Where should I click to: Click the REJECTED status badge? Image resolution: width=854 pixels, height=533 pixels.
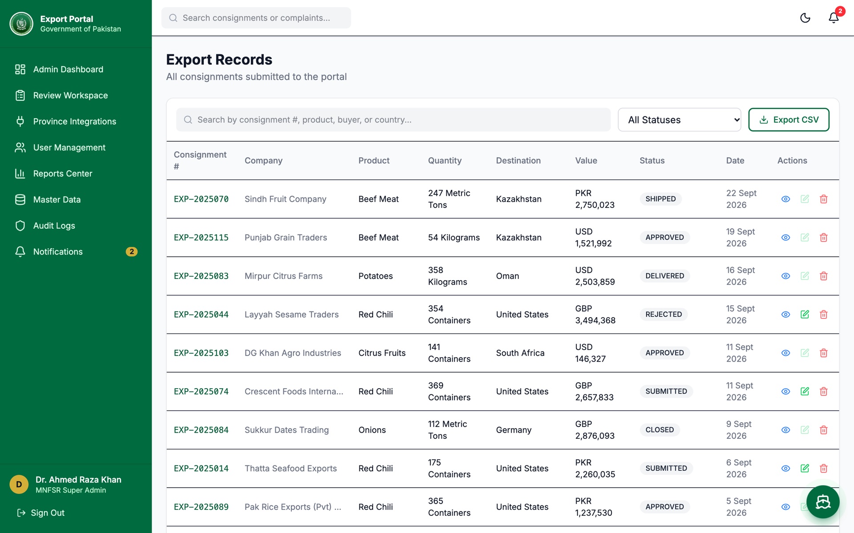click(x=664, y=314)
